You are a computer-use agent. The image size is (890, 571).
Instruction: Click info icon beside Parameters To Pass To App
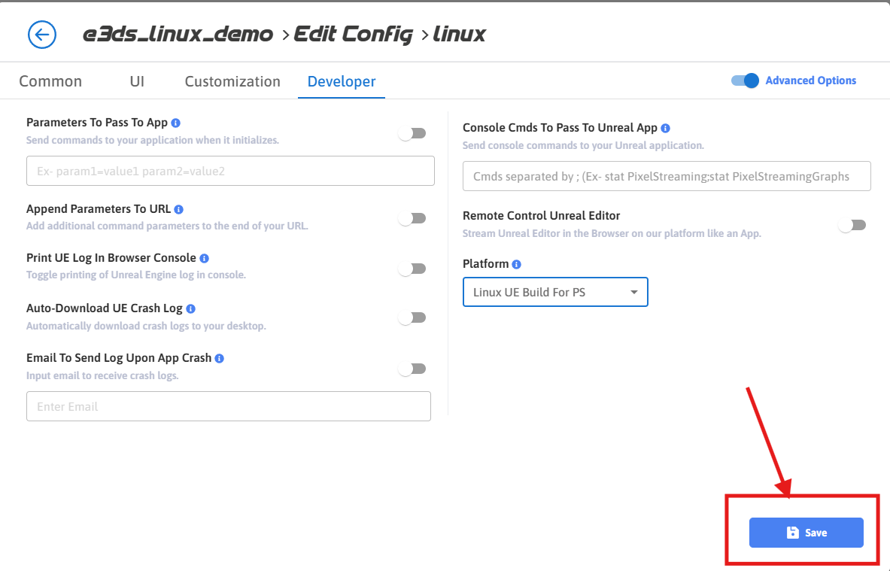tap(175, 123)
